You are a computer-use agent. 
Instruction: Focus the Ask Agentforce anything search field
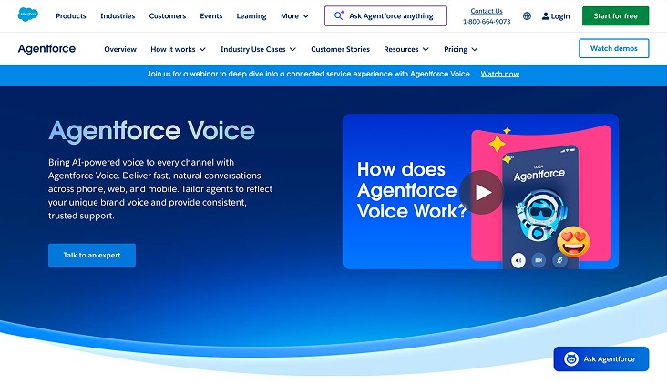385,16
